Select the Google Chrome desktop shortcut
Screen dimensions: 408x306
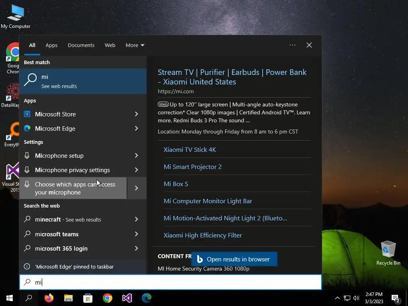(12, 58)
